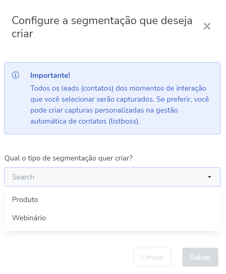This screenshot has height=274, width=226.
Task: Click the dialog title Configure a segmentação
Action: coord(102,27)
